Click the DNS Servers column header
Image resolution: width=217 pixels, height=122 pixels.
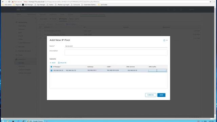(x=131, y=67)
